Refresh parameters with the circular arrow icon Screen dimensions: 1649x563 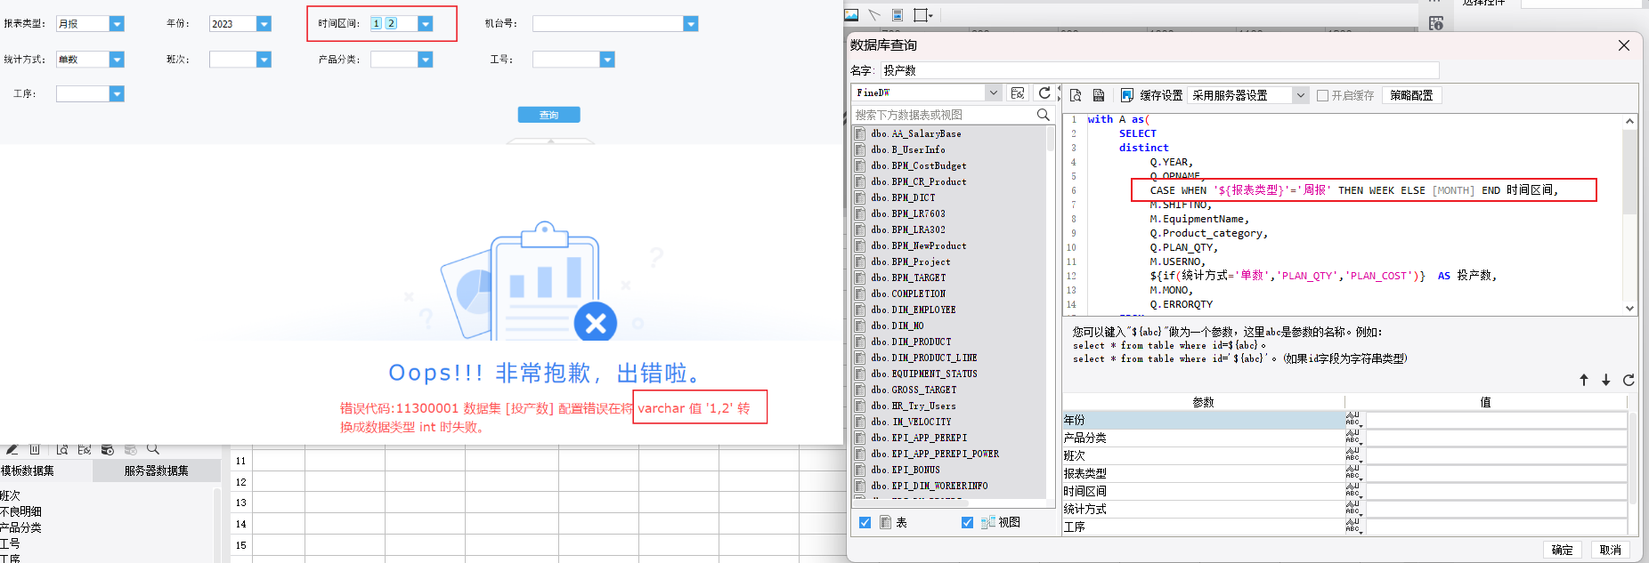click(1629, 380)
